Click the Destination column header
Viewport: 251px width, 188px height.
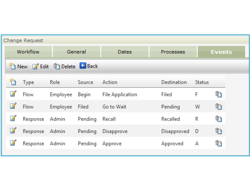coord(174,82)
